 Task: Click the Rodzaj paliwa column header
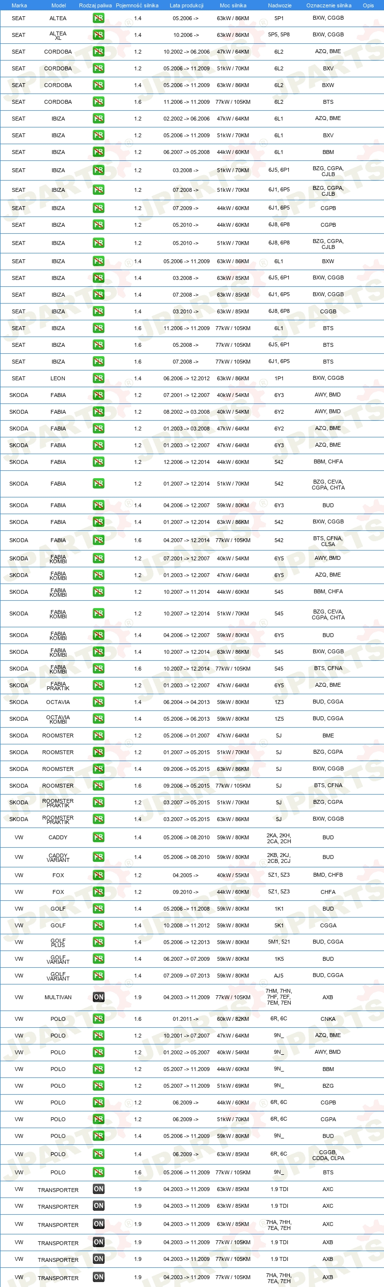coord(95,5)
